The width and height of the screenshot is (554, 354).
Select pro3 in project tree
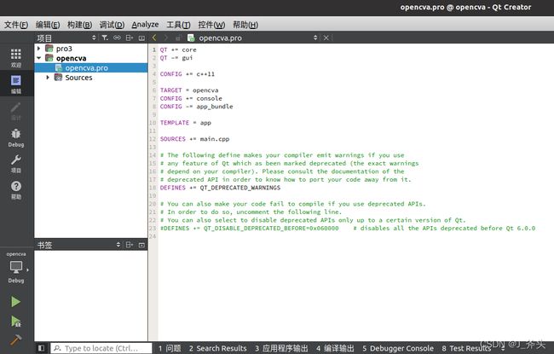64,49
